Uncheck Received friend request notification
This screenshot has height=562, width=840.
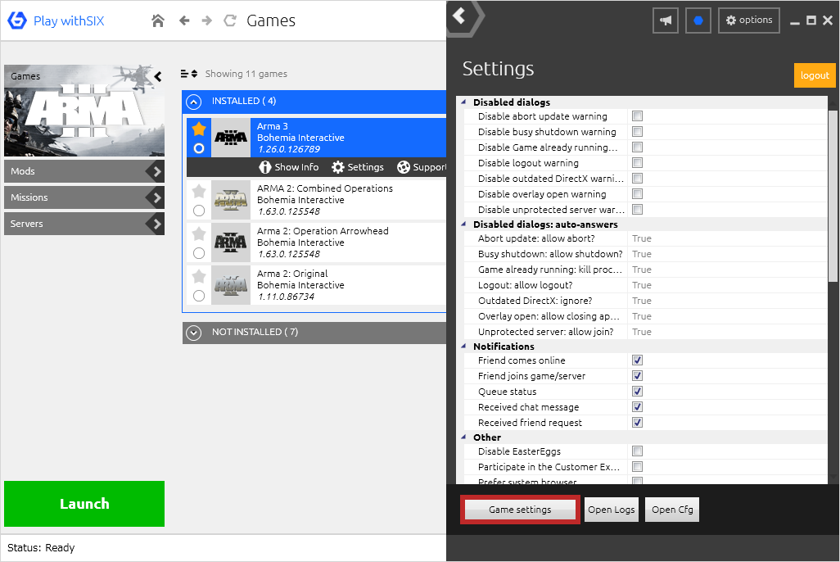pyautogui.click(x=637, y=422)
